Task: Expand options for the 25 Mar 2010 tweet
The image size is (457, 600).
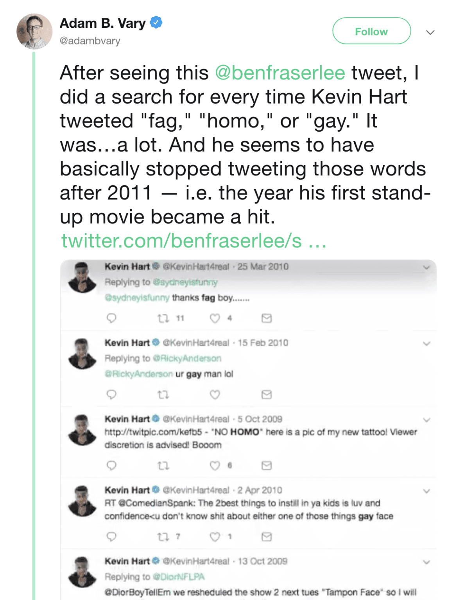Action: click(x=427, y=268)
